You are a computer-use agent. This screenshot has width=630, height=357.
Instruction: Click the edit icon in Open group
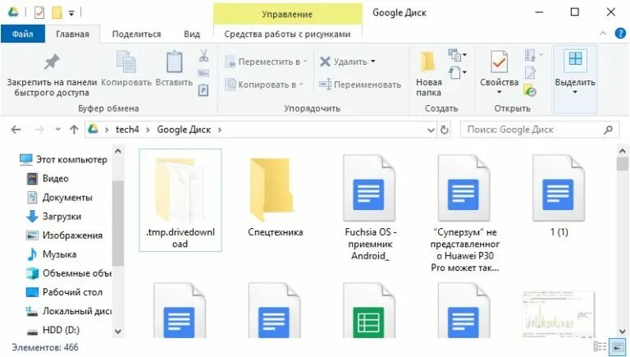tap(530, 73)
